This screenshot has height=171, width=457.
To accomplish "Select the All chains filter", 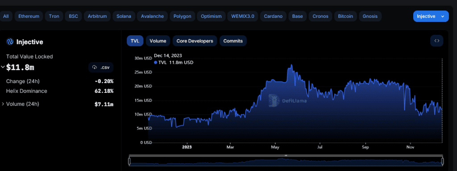I will (x=6, y=17).
